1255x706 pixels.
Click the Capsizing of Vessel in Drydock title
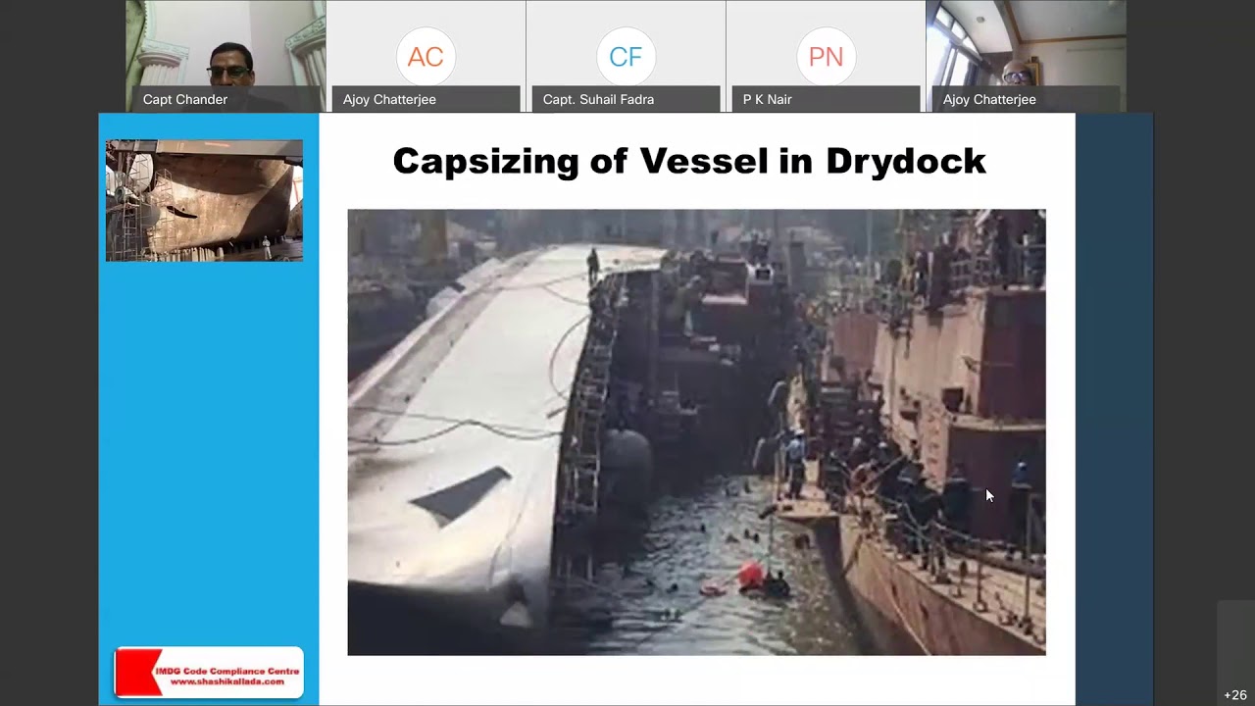[689, 161]
